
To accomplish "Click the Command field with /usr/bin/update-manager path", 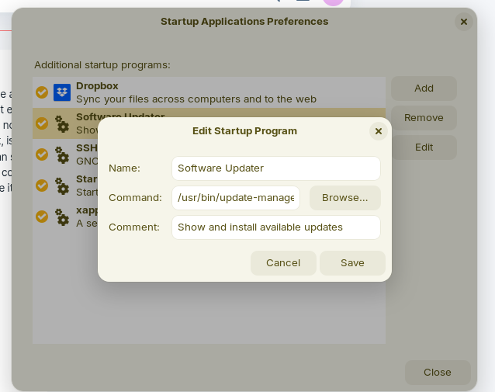I will click(x=236, y=198).
